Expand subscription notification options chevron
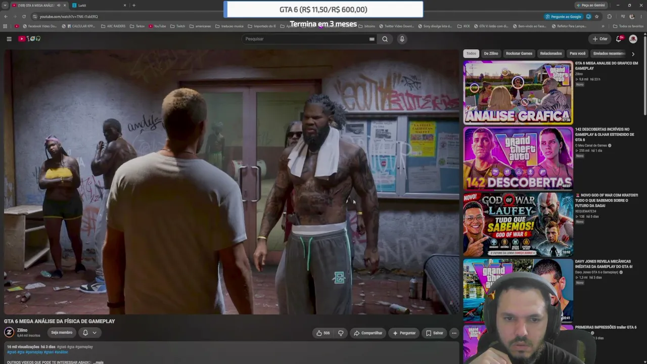 coord(95,333)
